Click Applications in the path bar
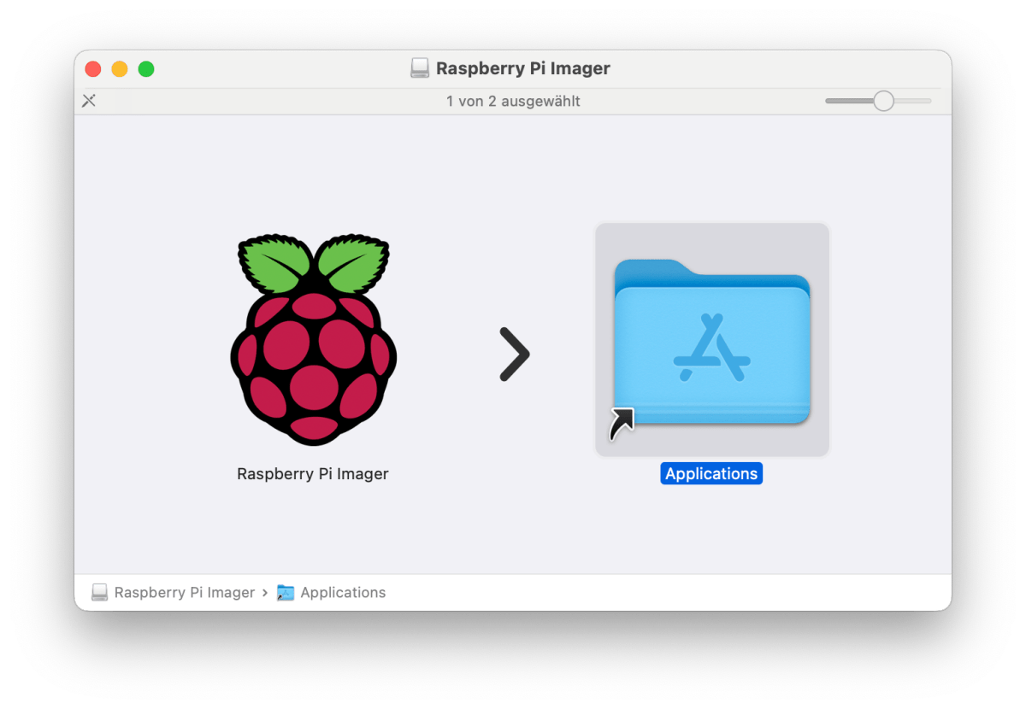 (x=343, y=593)
